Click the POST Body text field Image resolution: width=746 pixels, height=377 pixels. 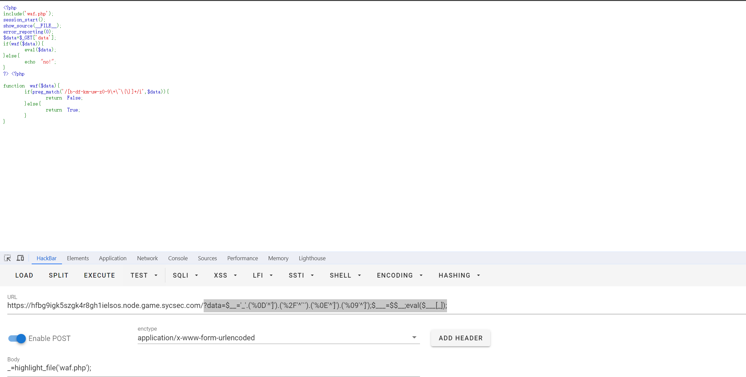(x=213, y=368)
